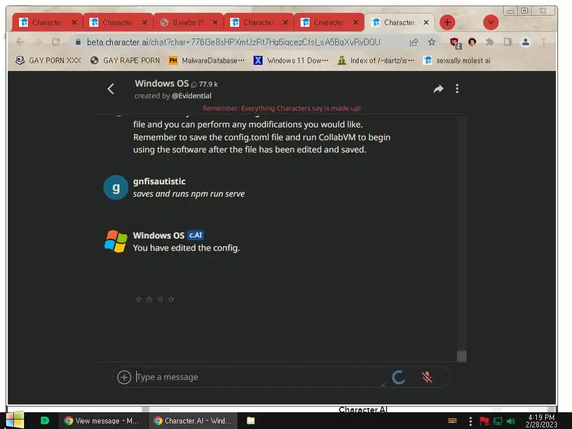Toggle the muted microphone icon
The width and height of the screenshot is (572, 429).
point(427,377)
